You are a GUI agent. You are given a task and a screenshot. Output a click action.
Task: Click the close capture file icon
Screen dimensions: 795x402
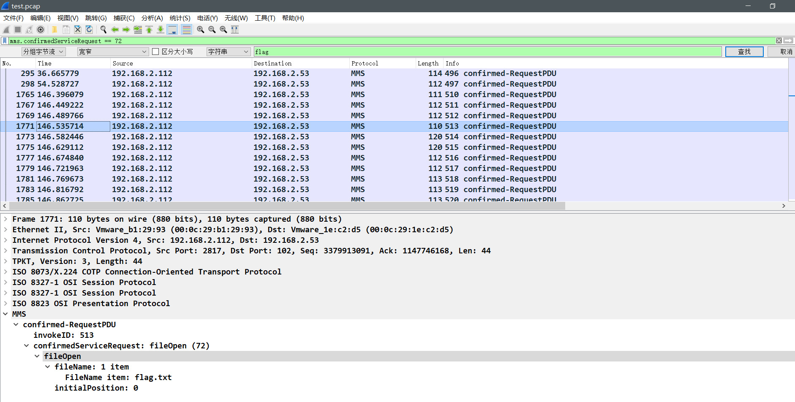point(78,30)
